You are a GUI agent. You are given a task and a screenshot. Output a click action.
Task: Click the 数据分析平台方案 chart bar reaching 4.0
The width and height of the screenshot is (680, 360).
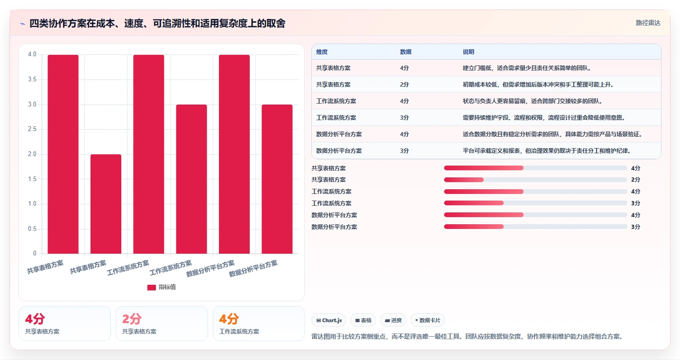click(234, 154)
